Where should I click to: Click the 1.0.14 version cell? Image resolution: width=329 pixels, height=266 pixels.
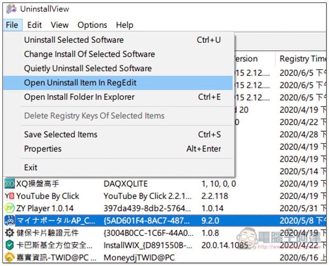point(213,208)
